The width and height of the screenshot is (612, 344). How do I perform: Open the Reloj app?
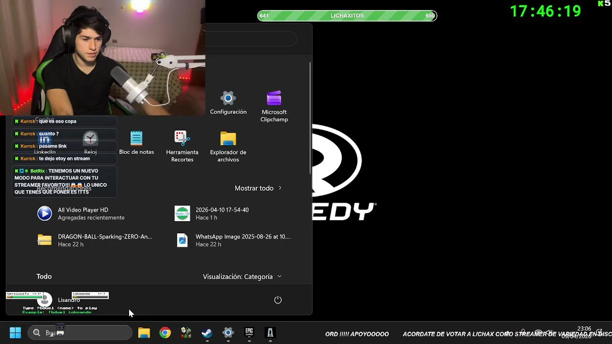click(90, 143)
